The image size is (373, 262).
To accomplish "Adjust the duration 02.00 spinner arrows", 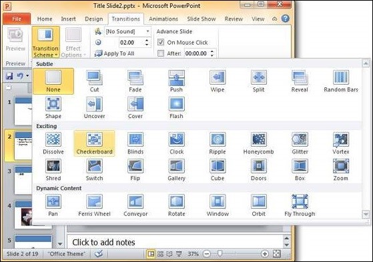I will pyautogui.click(x=147, y=43).
